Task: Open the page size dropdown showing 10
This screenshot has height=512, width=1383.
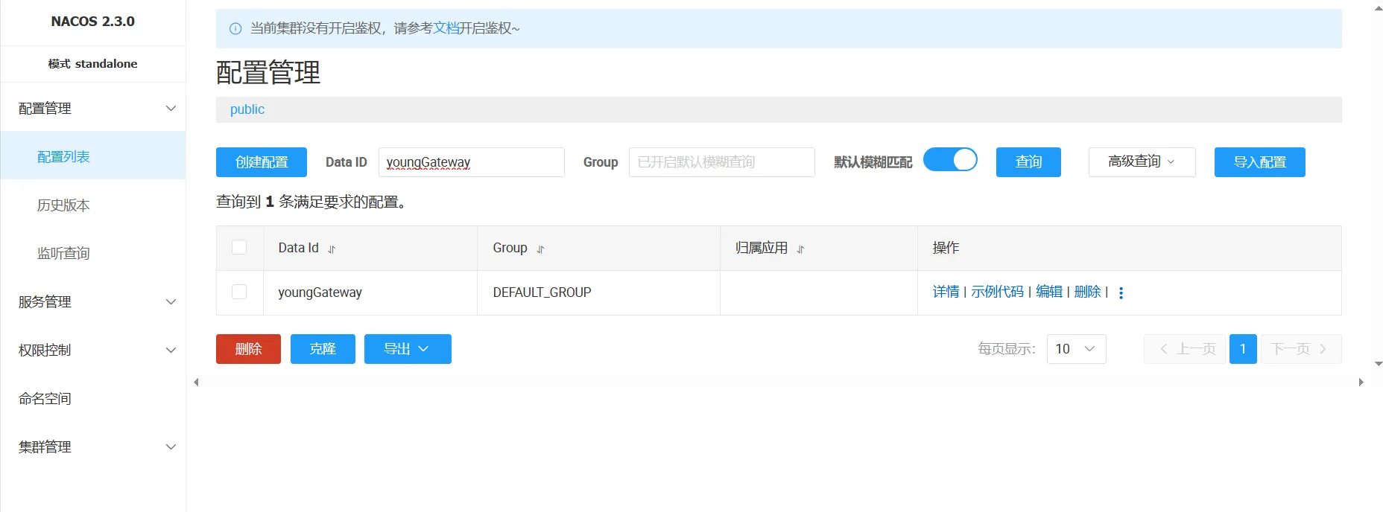Action: pyautogui.click(x=1076, y=349)
